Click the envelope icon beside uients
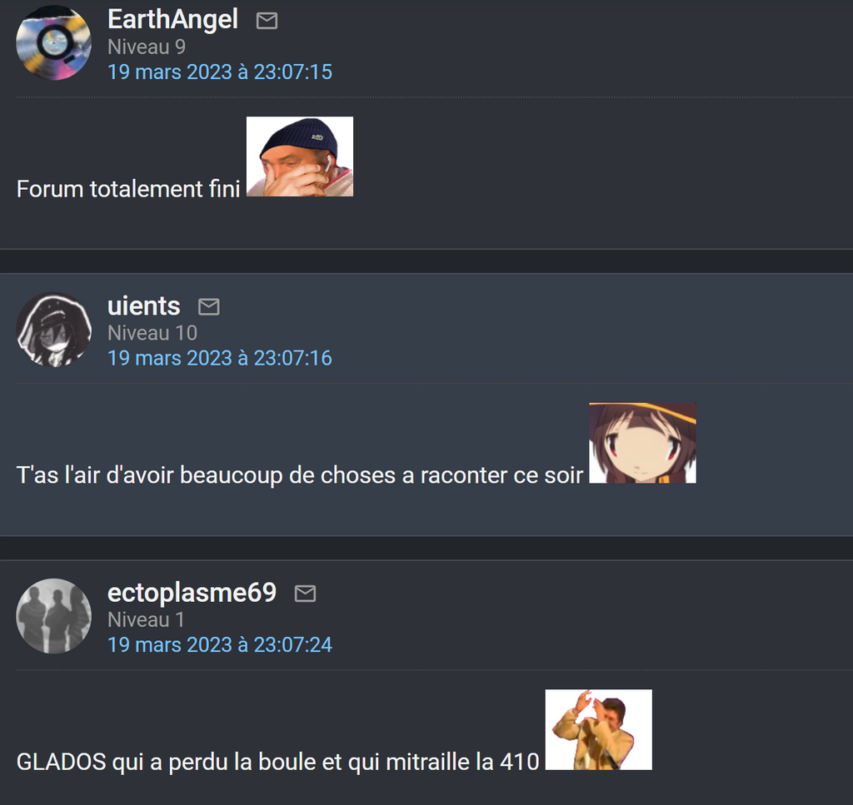Image resolution: width=853 pixels, height=805 pixels. coord(209,307)
